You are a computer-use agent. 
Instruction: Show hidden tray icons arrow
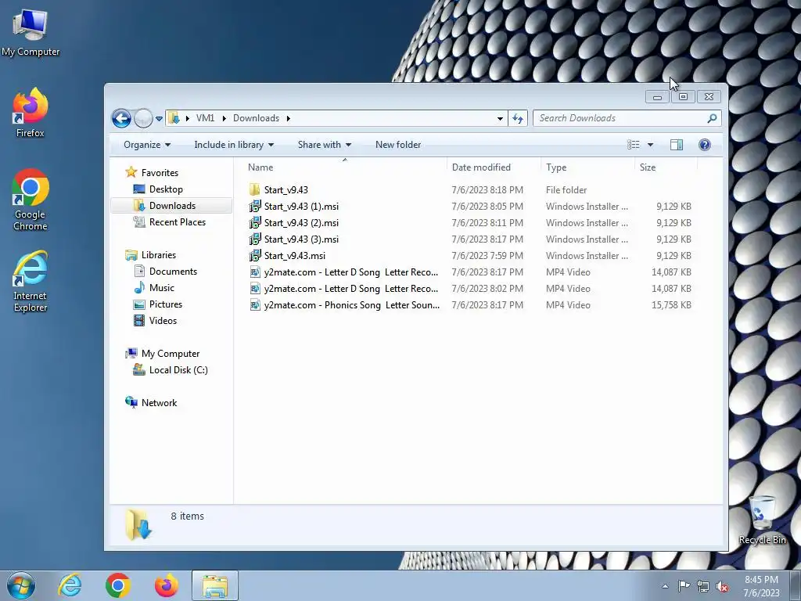coord(665,586)
